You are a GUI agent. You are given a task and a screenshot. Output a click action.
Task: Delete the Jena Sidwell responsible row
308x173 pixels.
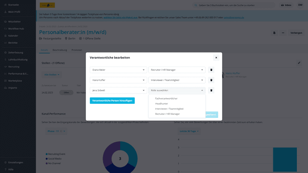click(211, 91)
